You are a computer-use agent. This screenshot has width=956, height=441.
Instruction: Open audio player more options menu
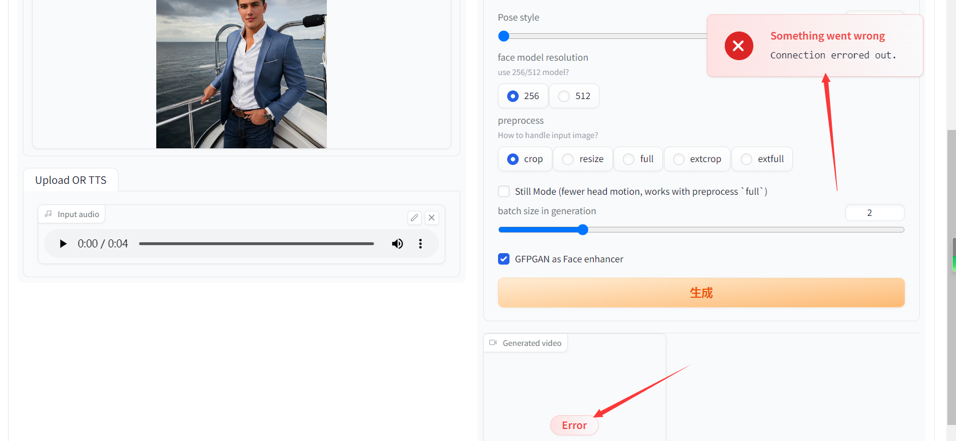click(420, 244)
